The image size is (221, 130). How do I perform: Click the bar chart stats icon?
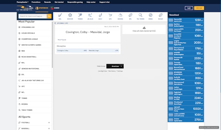[144, 28]
